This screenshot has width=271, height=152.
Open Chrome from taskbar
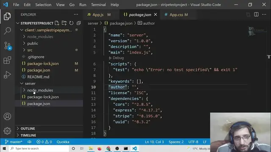click(x=108, y=148)
